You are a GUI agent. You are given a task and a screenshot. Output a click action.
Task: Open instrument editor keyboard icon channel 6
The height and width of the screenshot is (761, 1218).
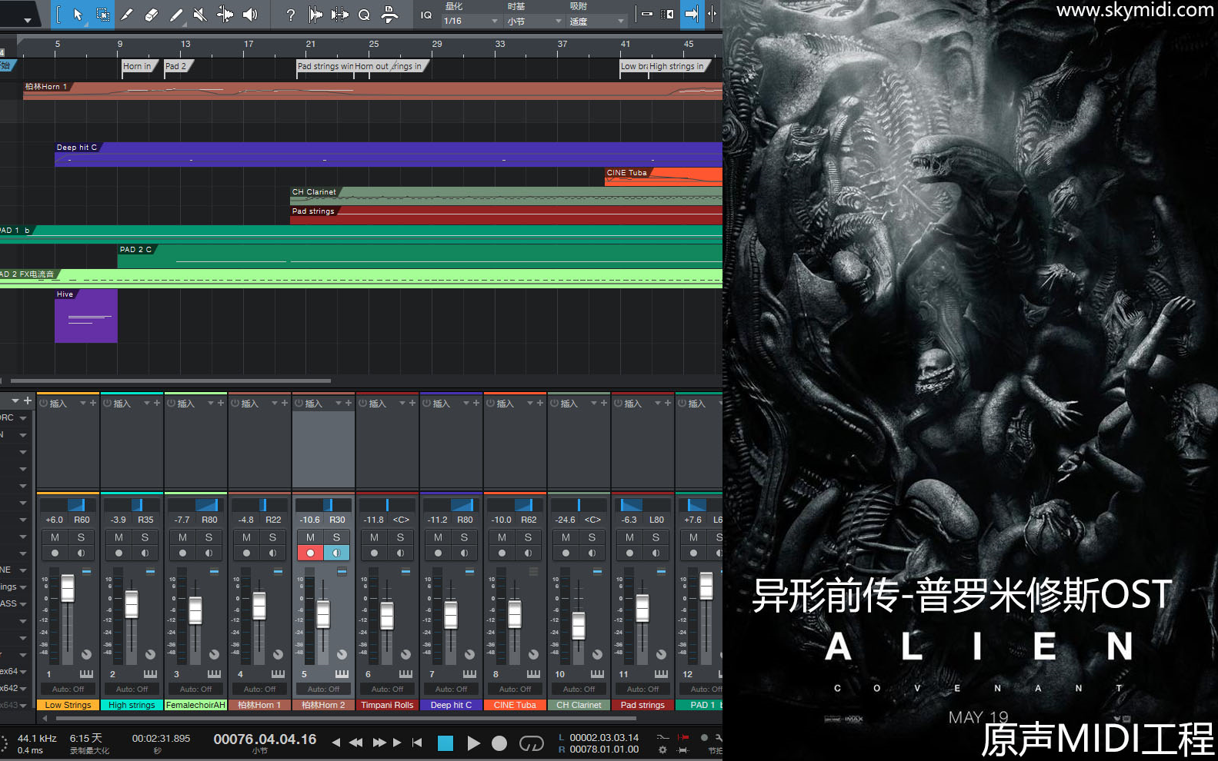(405, 674)
